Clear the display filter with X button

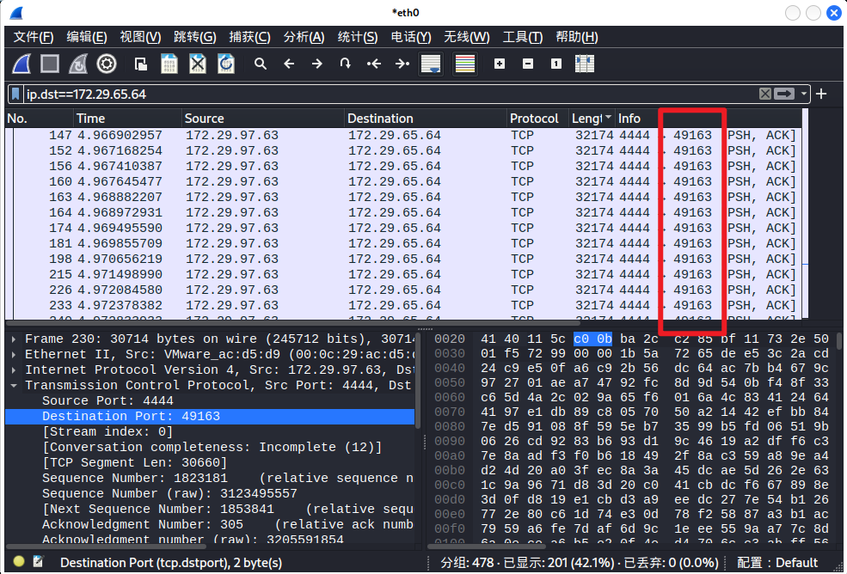[x=764, y=94]
